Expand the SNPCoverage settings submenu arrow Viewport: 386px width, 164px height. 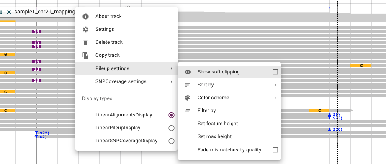[x=171, y=81]
